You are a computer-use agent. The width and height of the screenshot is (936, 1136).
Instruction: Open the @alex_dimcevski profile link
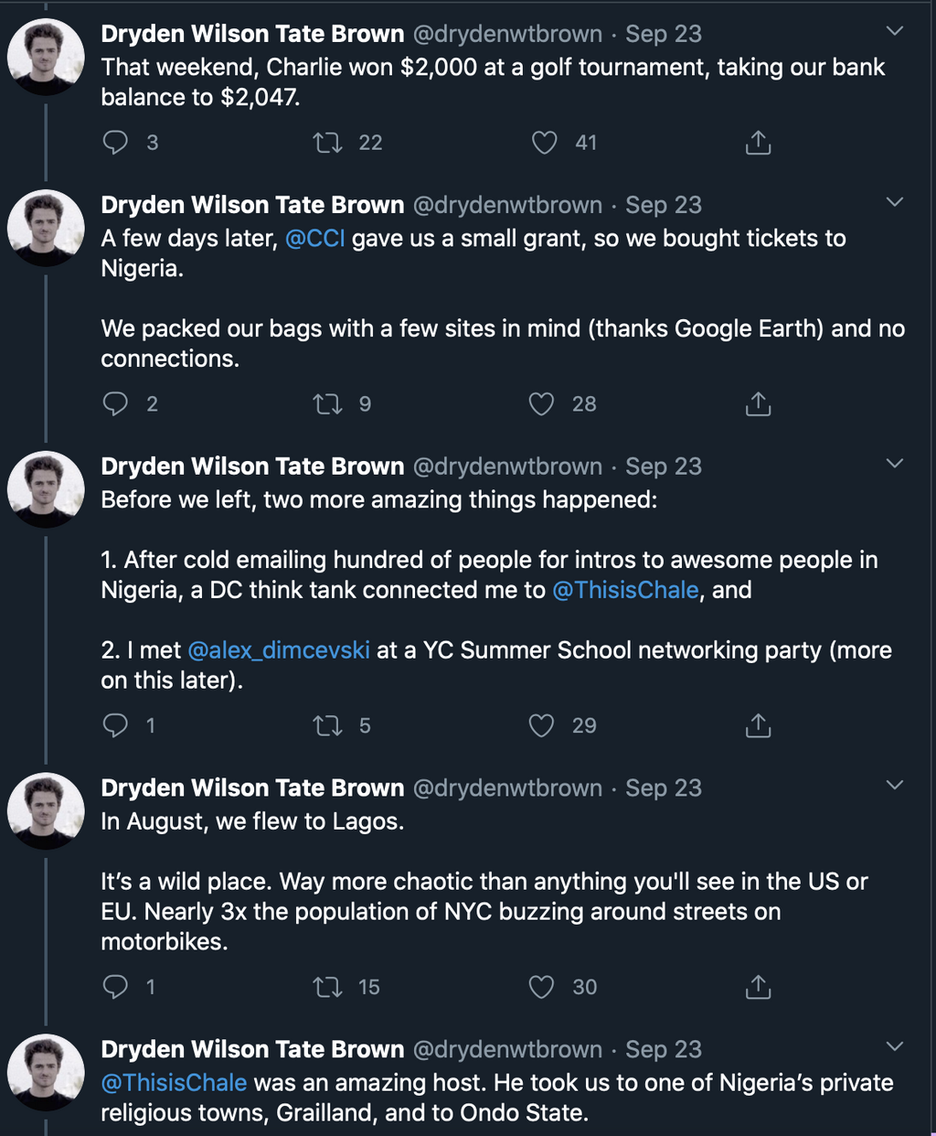point(279,650)
